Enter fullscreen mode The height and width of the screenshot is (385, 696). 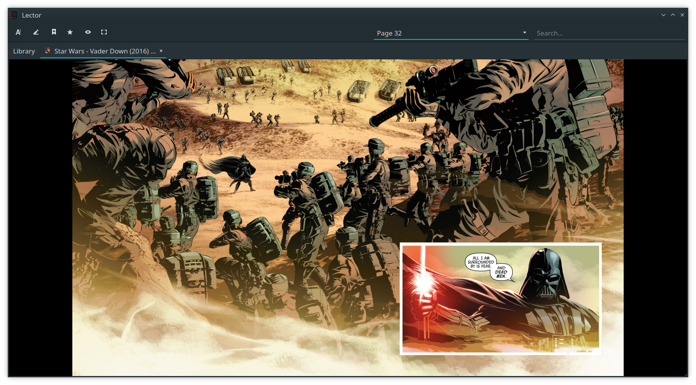tap(104, 32)
